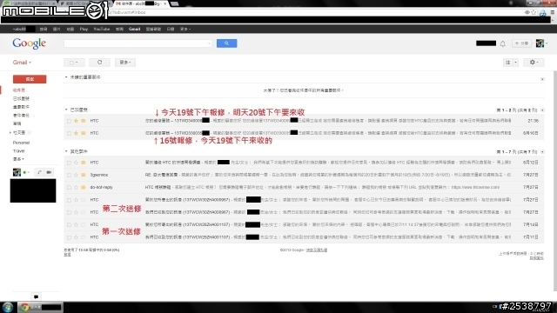Image resolution: width=557 pixels, height=313 pixels.
Task: Open the Personal label
Action: tap(21, 143)
